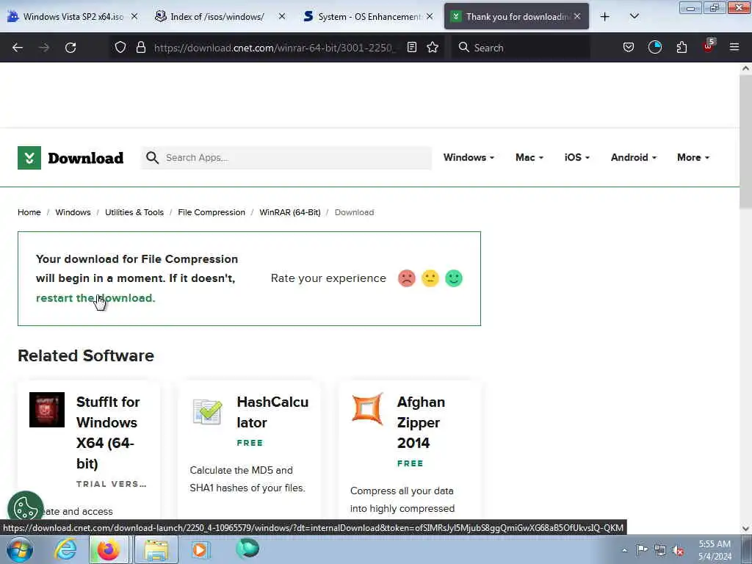
Task: Expand the Mac platform dropdown
Action: click(529, 157)
